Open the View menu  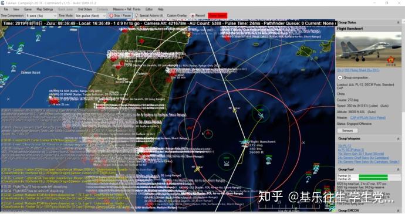click(x=16, y=9)
